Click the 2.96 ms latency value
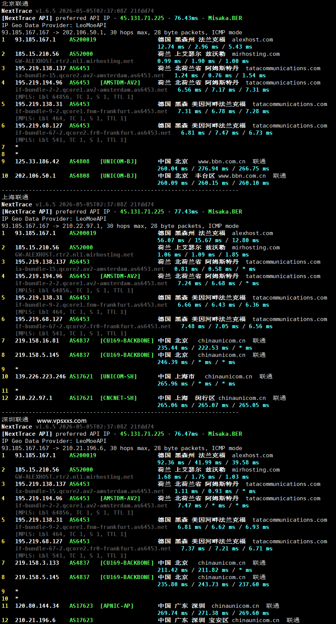 click(206, 47)
